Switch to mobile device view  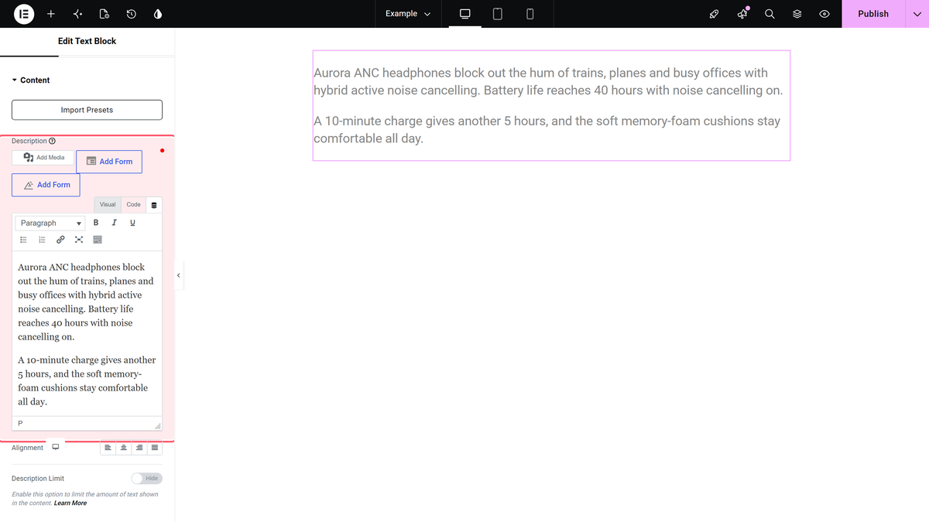(x=530, y=14)
